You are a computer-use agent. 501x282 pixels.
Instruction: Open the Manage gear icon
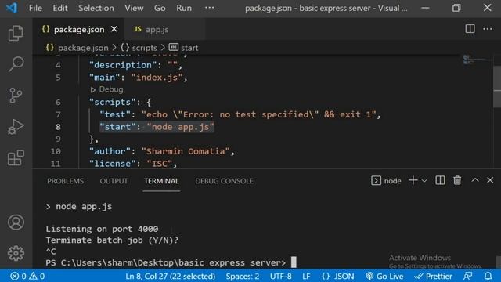pos(16,253)
